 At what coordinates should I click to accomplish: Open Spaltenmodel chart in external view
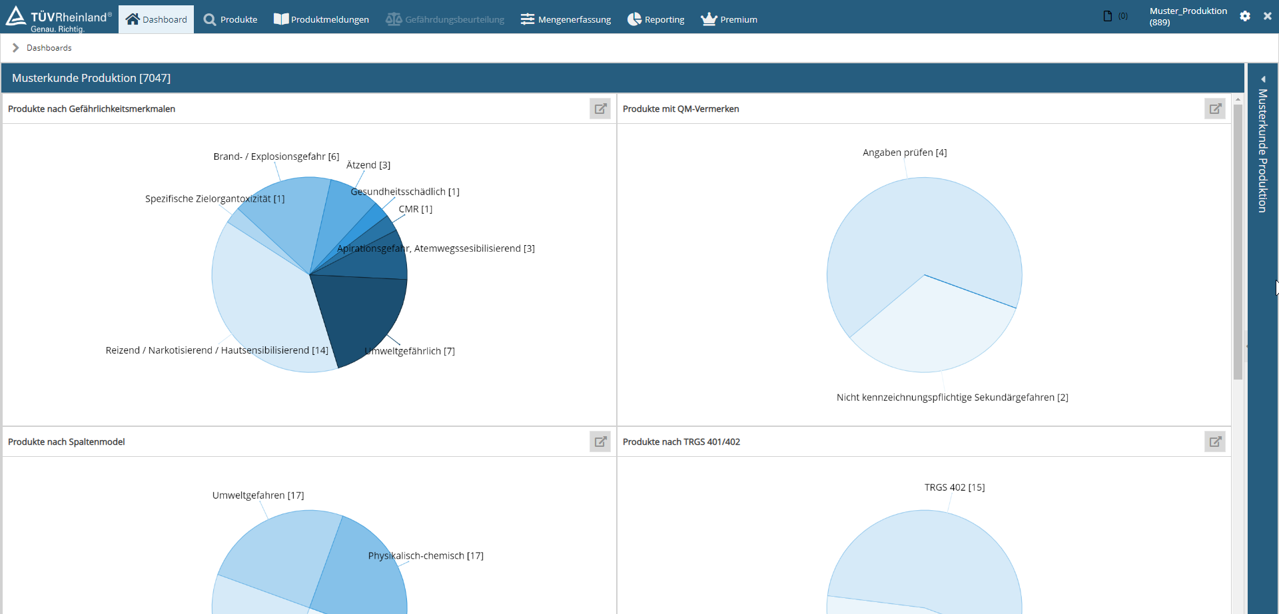click(x=600, y=442)
